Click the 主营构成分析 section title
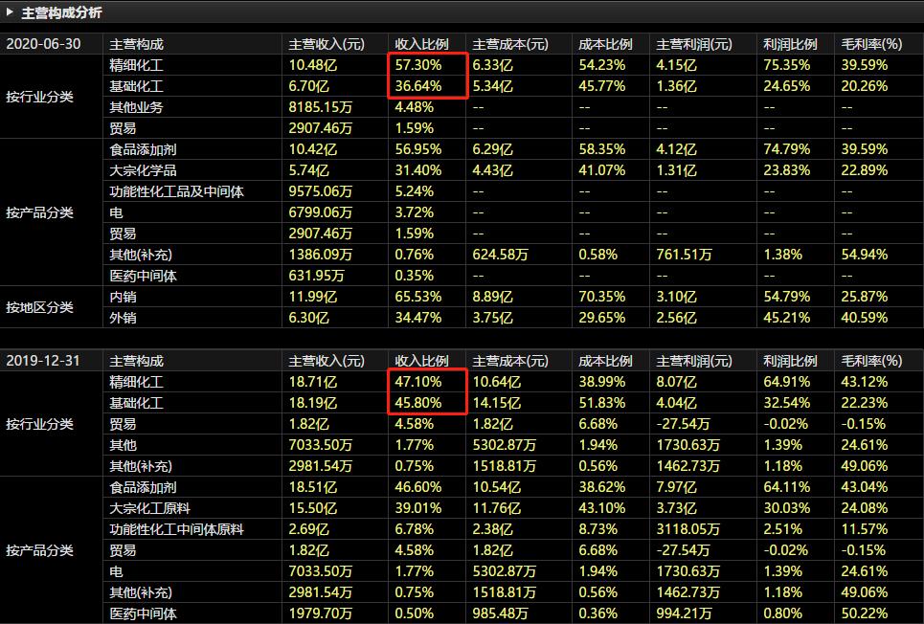The image size is (924, 624). (x=61, y=12)
